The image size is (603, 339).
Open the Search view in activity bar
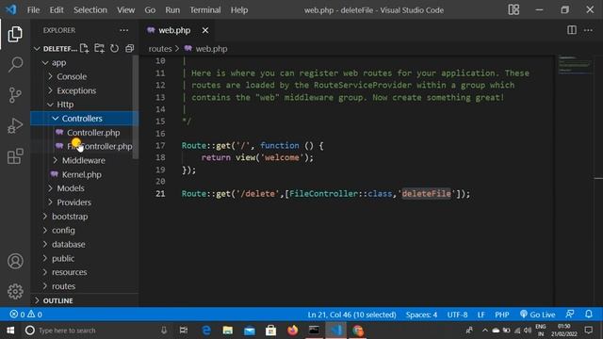[x=15, y=64]
